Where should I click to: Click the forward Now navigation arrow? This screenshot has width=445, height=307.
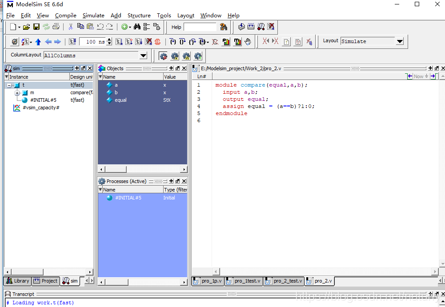433,76
